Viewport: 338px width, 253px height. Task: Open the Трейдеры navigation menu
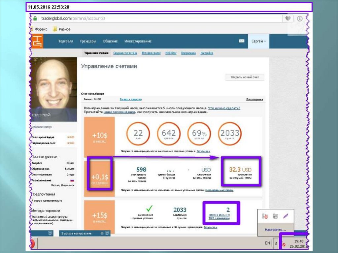pyautogui.click(x=88, y=41)
